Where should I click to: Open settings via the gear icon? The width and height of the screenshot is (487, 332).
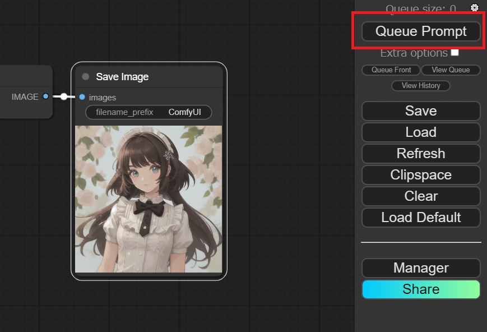click(475, 8)
